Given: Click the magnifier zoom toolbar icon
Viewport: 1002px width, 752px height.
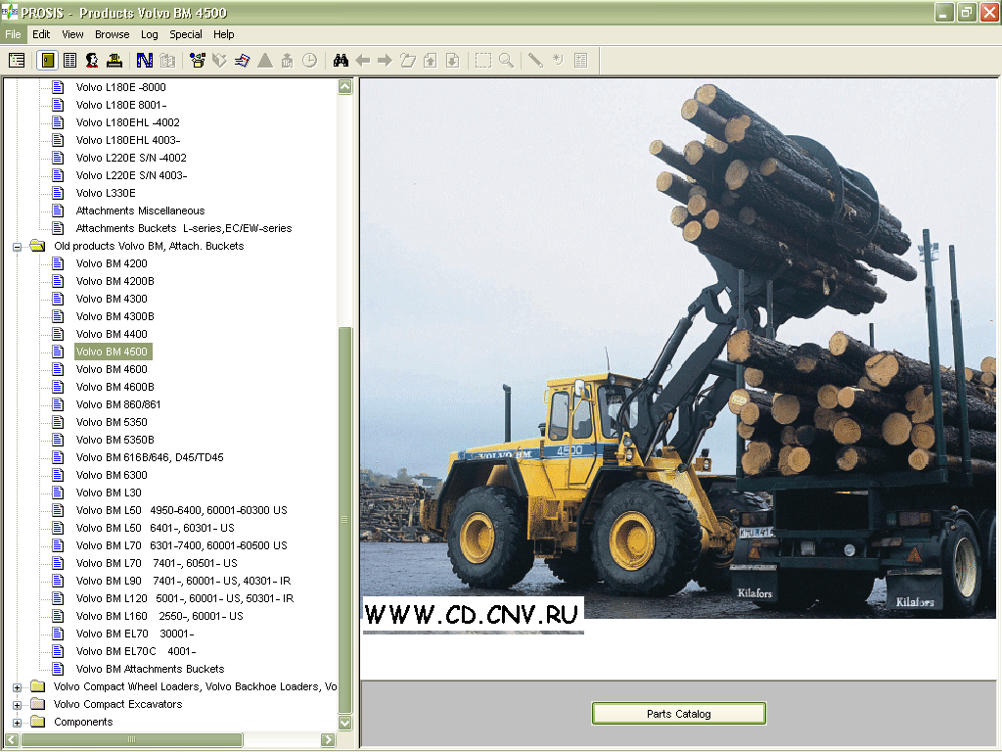Looking at the screenshot, I should [x=506, y=61].
